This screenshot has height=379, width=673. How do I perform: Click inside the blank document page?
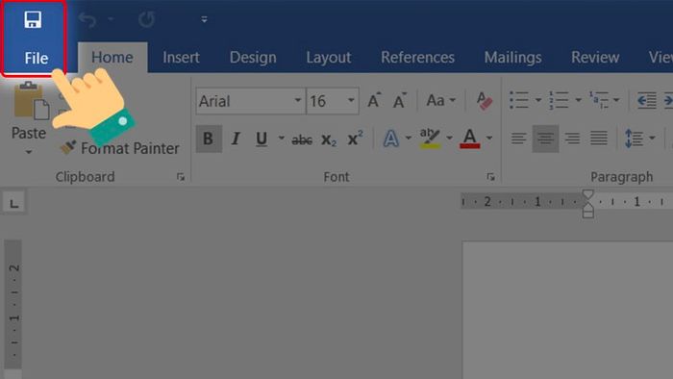coord(567,310)
